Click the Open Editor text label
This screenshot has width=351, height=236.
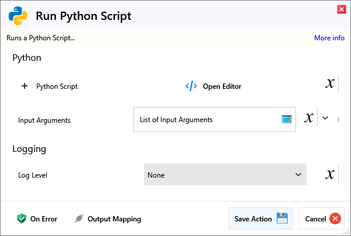222,86
